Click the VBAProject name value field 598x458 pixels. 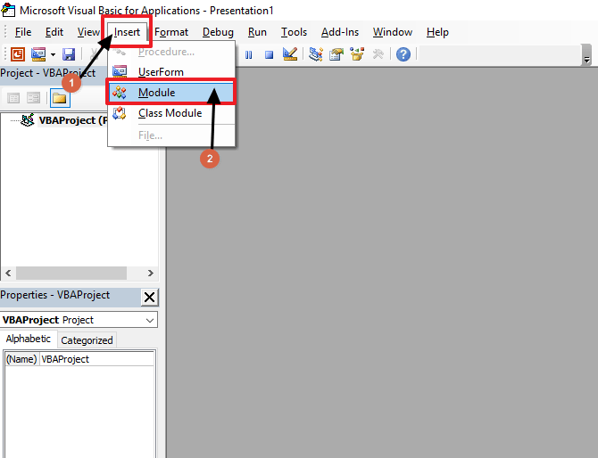point(97,359)
